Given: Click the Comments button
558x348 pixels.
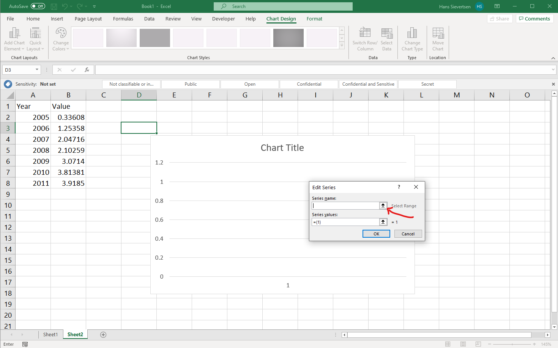Looking at the screenshot, I should 534,19.
